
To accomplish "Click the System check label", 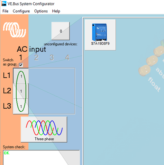I will pos(14,147).
